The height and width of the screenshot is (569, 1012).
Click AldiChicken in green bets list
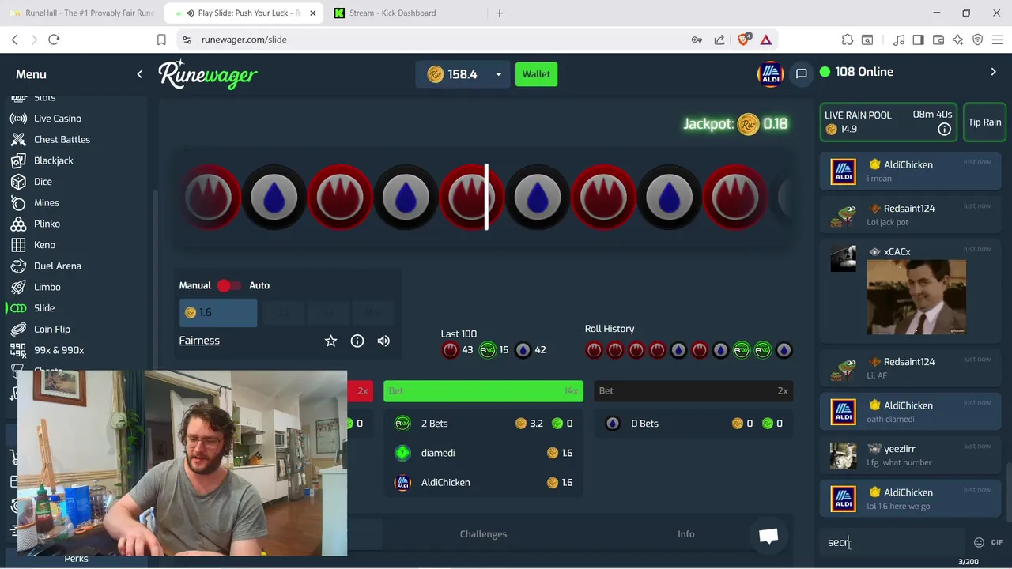point(445,482)
